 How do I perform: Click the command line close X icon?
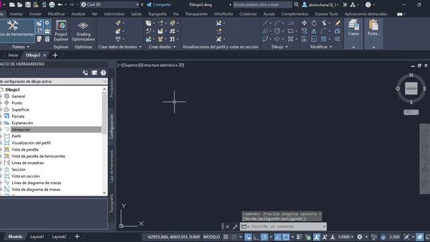[x=228, y=227]
